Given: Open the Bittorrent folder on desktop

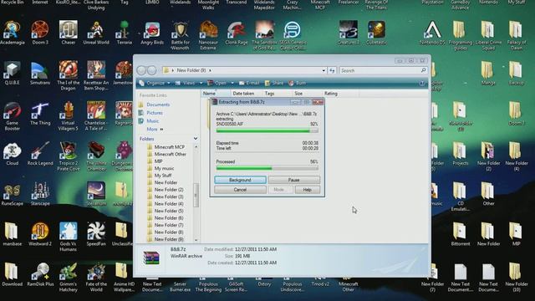Looking at the screenshot, I should click(x=461, y=234).
